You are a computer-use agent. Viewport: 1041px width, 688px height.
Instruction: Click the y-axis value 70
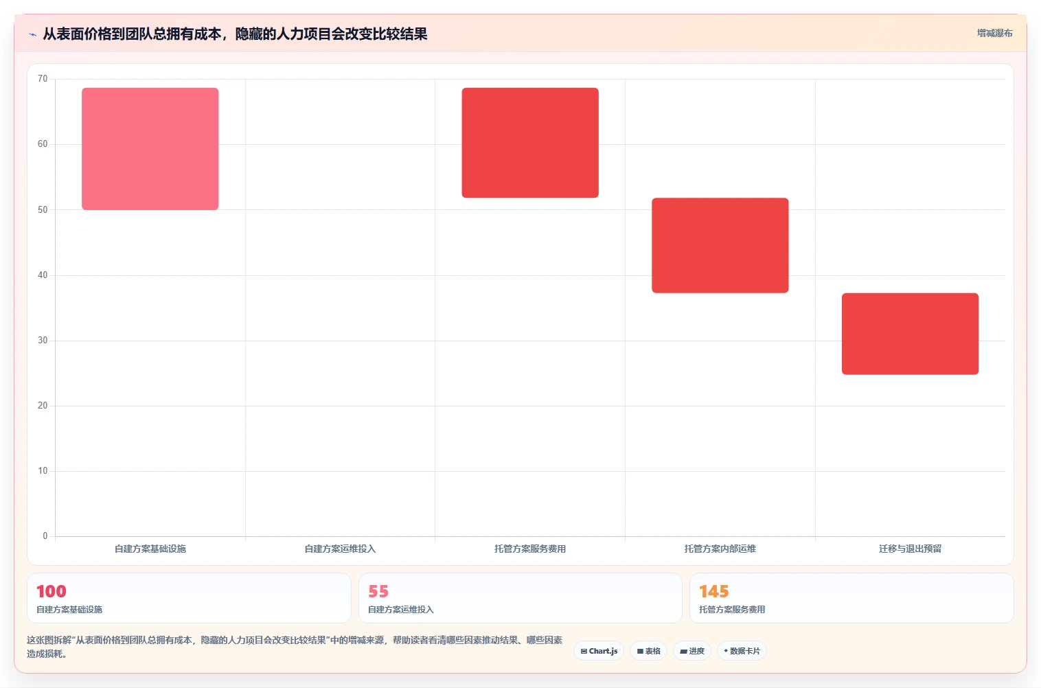(43, 79)
